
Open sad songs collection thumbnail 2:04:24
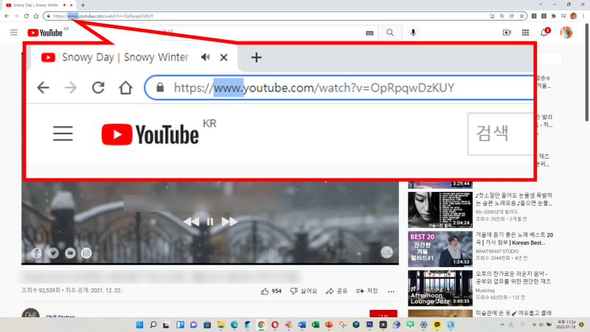pyautogui.click(x=440, y=210)
